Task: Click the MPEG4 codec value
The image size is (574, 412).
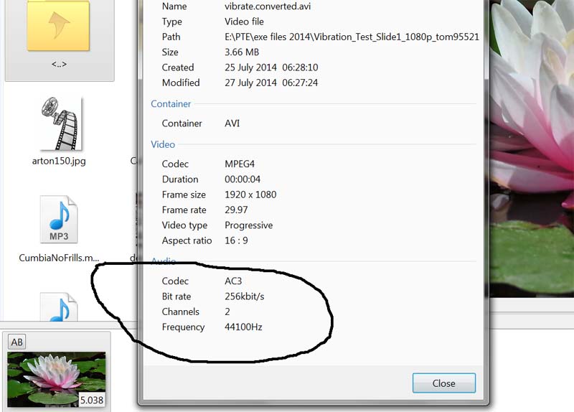Action: pyautogui.click(x=243, y=164)
